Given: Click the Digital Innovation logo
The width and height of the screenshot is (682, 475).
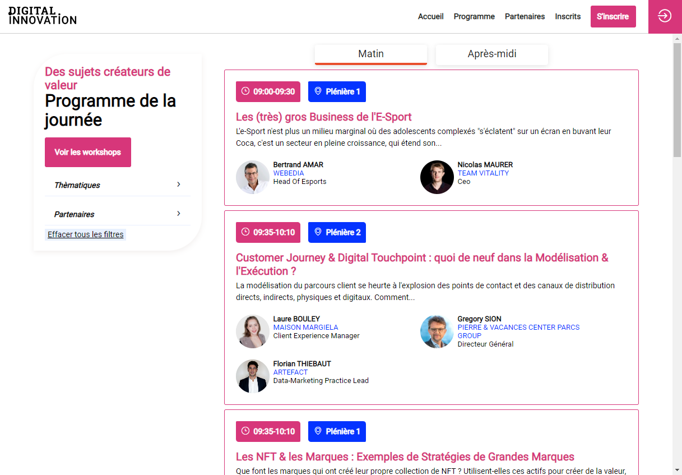Looking at the screenshot, I should click(x=43, y=16).
